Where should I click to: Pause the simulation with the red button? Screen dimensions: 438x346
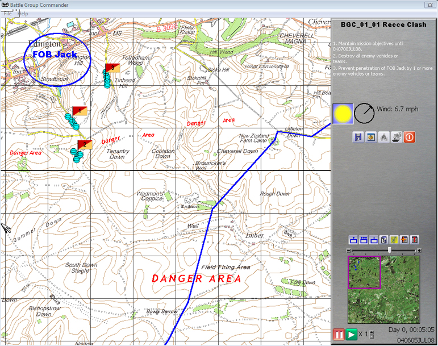point(339,335)
